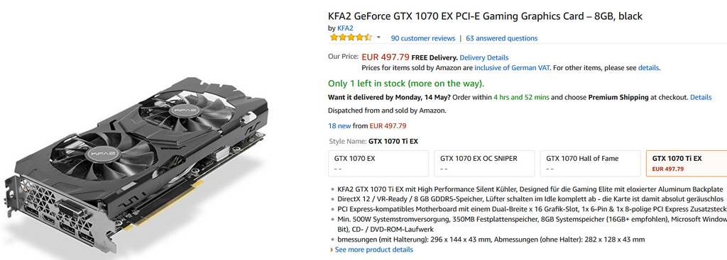This screenshot has width=727, height=260.
Task: Click the star rating icons
Action: coord(351,38)
